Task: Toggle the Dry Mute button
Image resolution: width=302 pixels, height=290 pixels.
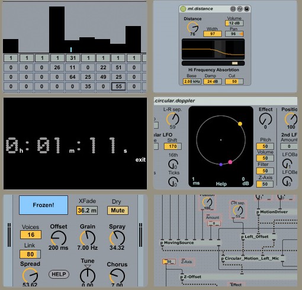Action: pos(118,211)
